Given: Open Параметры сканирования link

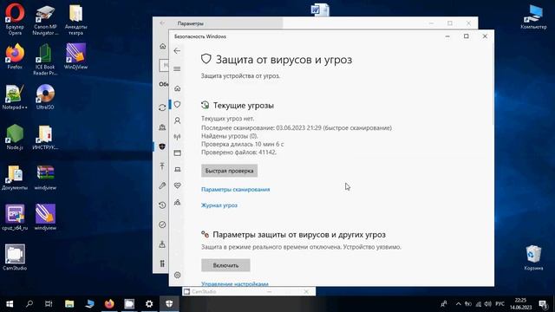Looking at the screenshot, I should point(235,190).
